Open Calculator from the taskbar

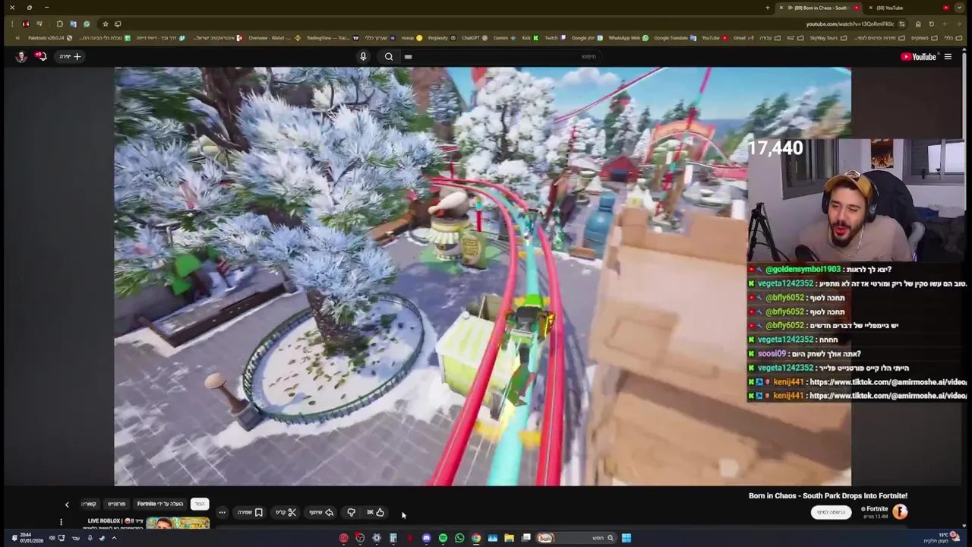click(x=393, y=538)
